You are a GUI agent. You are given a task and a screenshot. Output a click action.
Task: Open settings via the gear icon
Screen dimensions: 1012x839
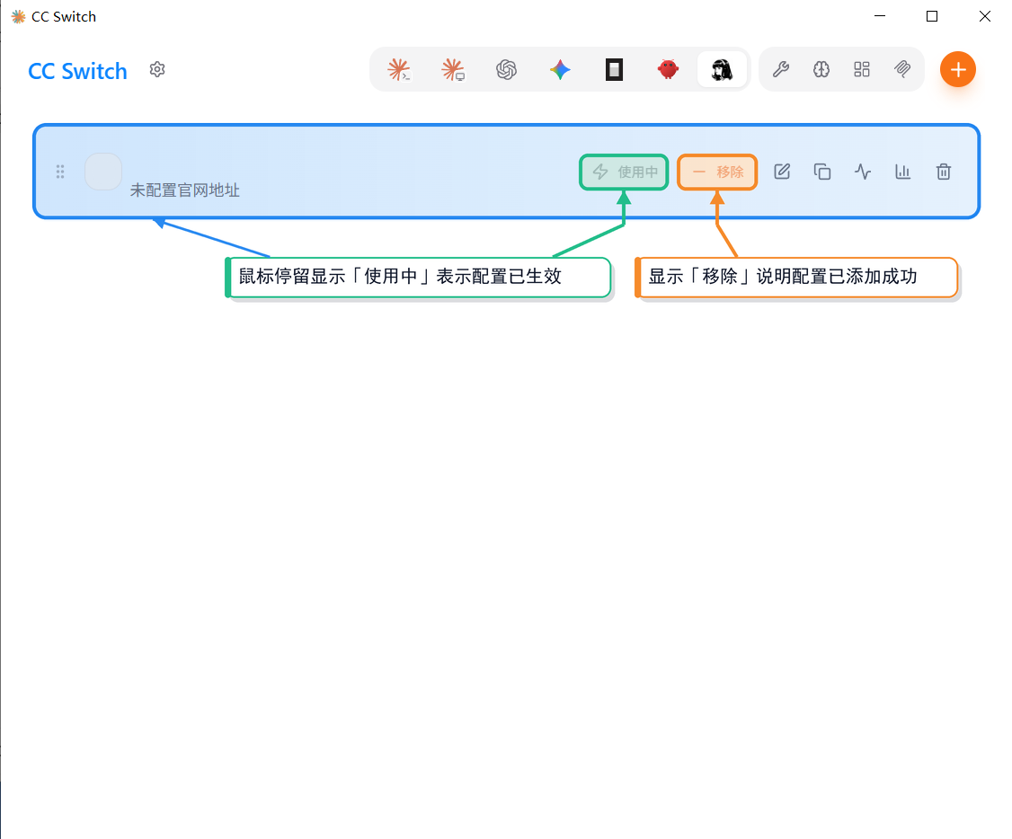pos(157,69)
